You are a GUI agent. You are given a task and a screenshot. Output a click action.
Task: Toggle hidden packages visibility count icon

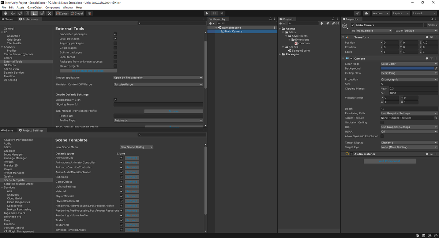[335, 23]
